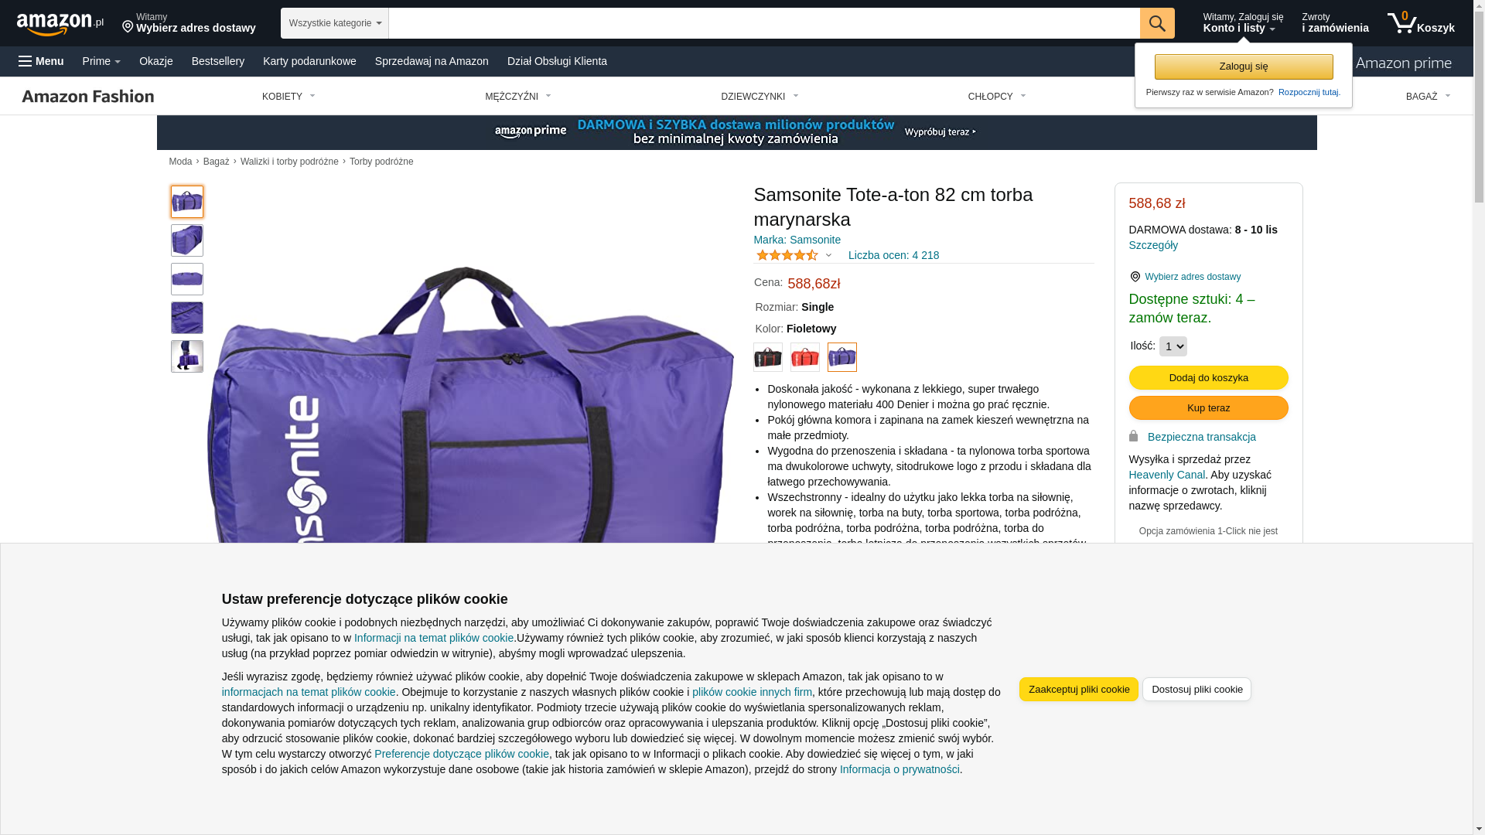
Task: Select the red bag color option
Action: [x=805, y=357]
